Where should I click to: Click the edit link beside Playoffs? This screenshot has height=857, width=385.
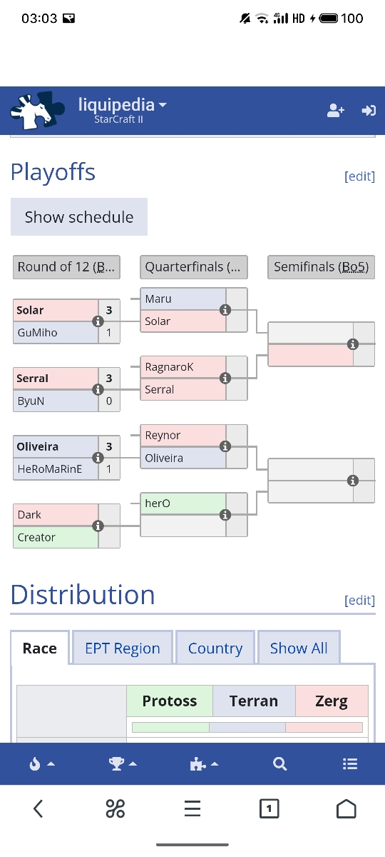click(359, 176)
